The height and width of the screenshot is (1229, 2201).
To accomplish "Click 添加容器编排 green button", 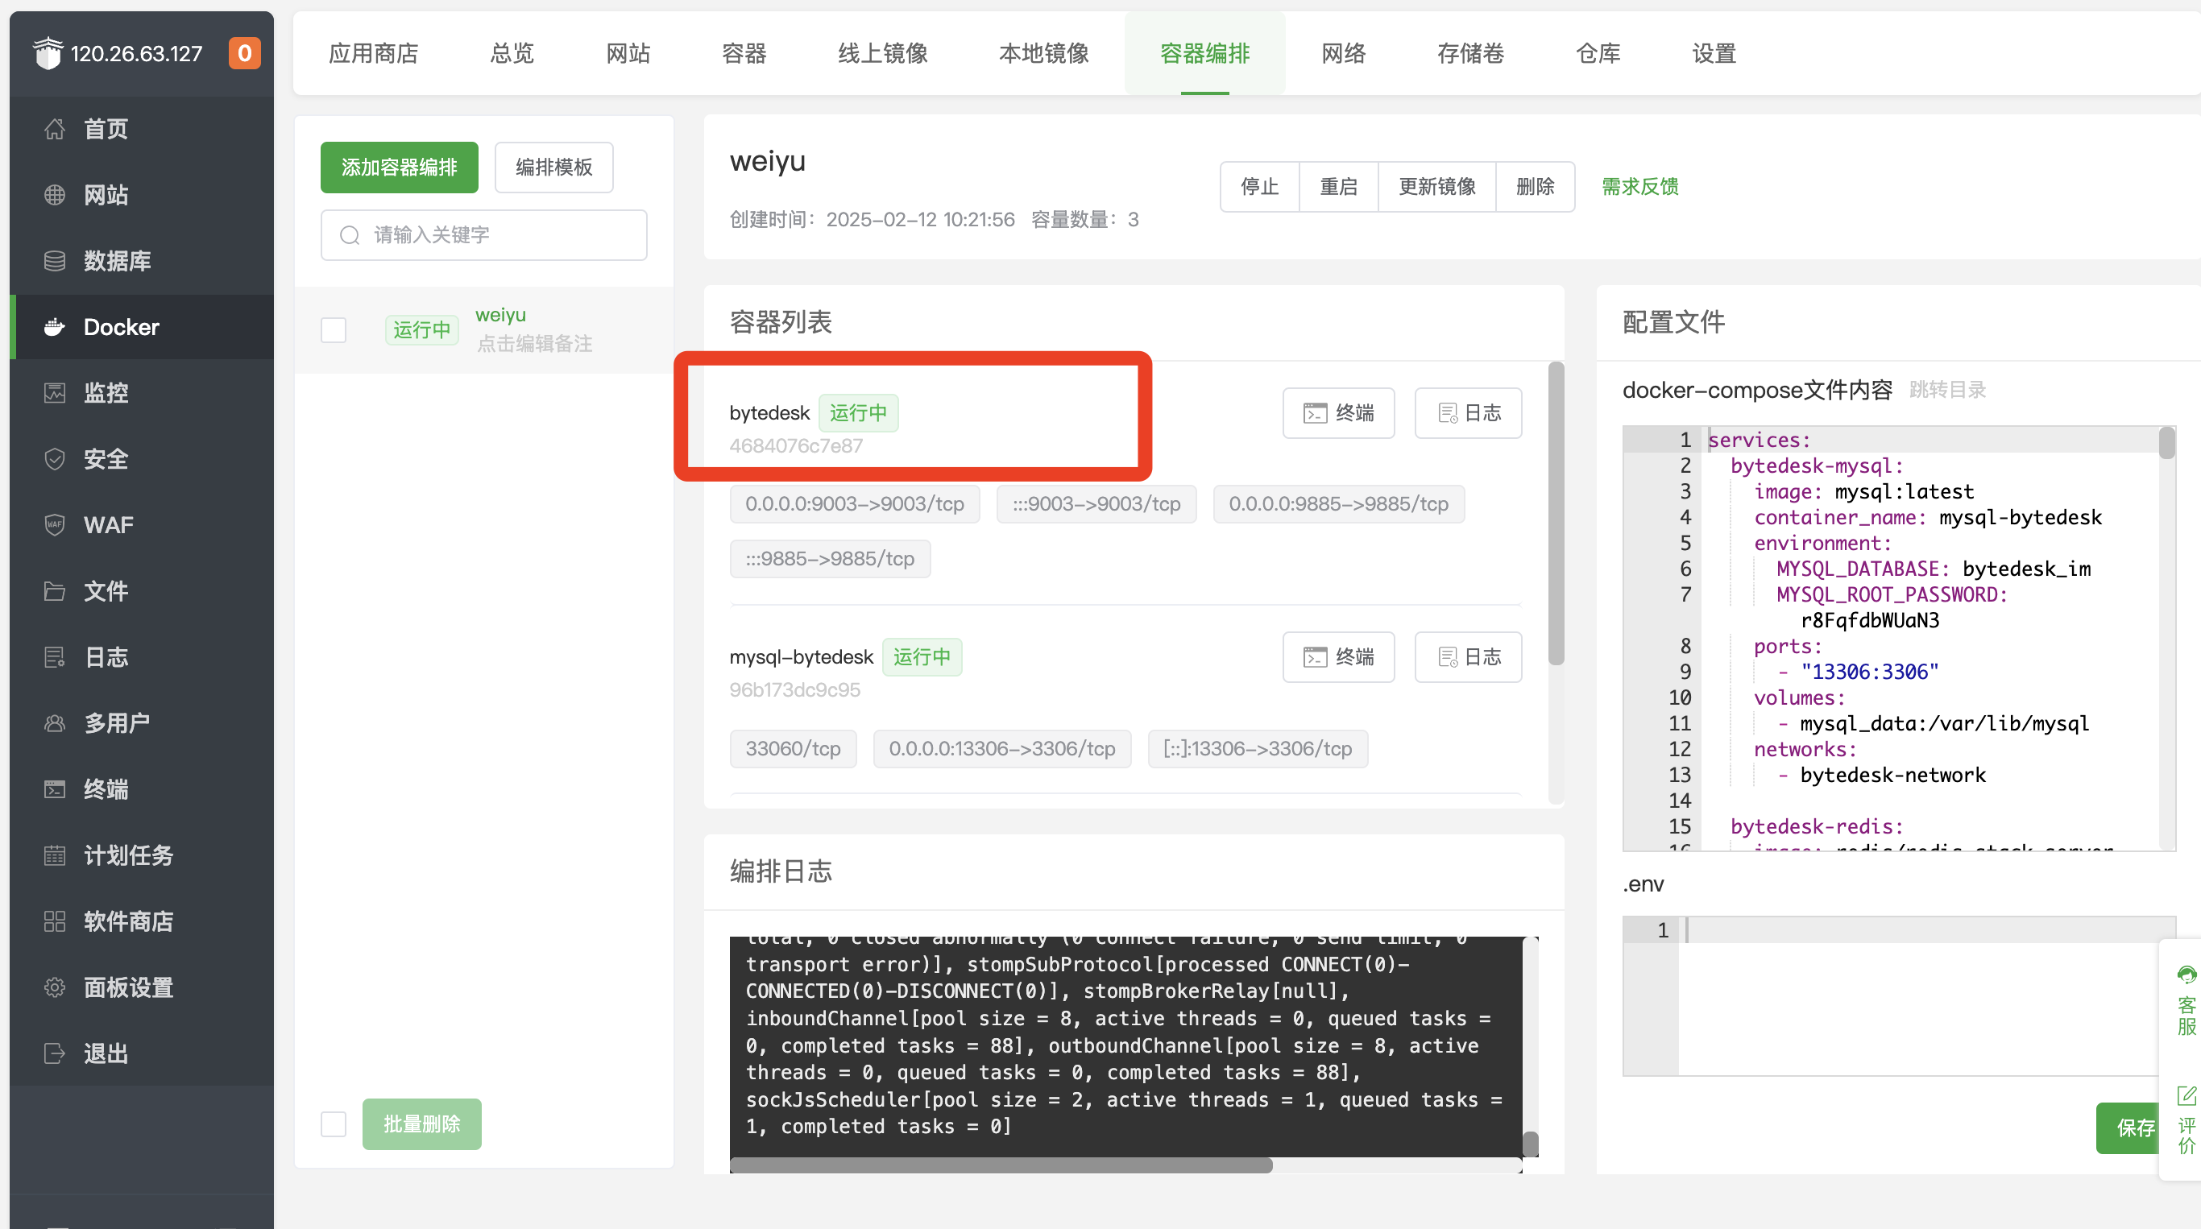I will [399, 168].
